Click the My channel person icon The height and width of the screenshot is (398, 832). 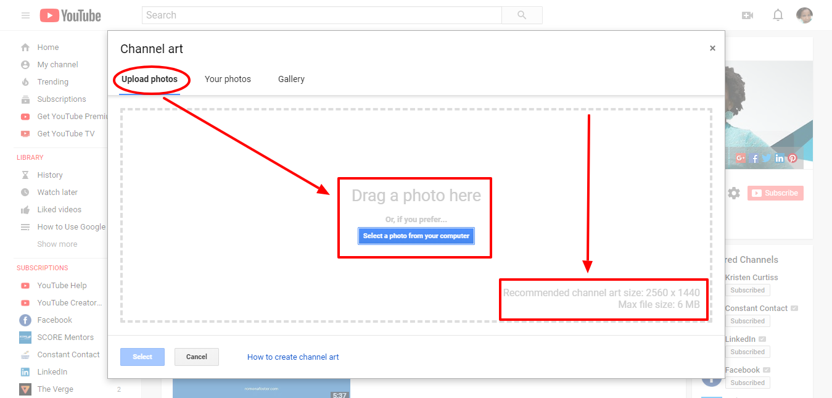(x=25, y=65)
